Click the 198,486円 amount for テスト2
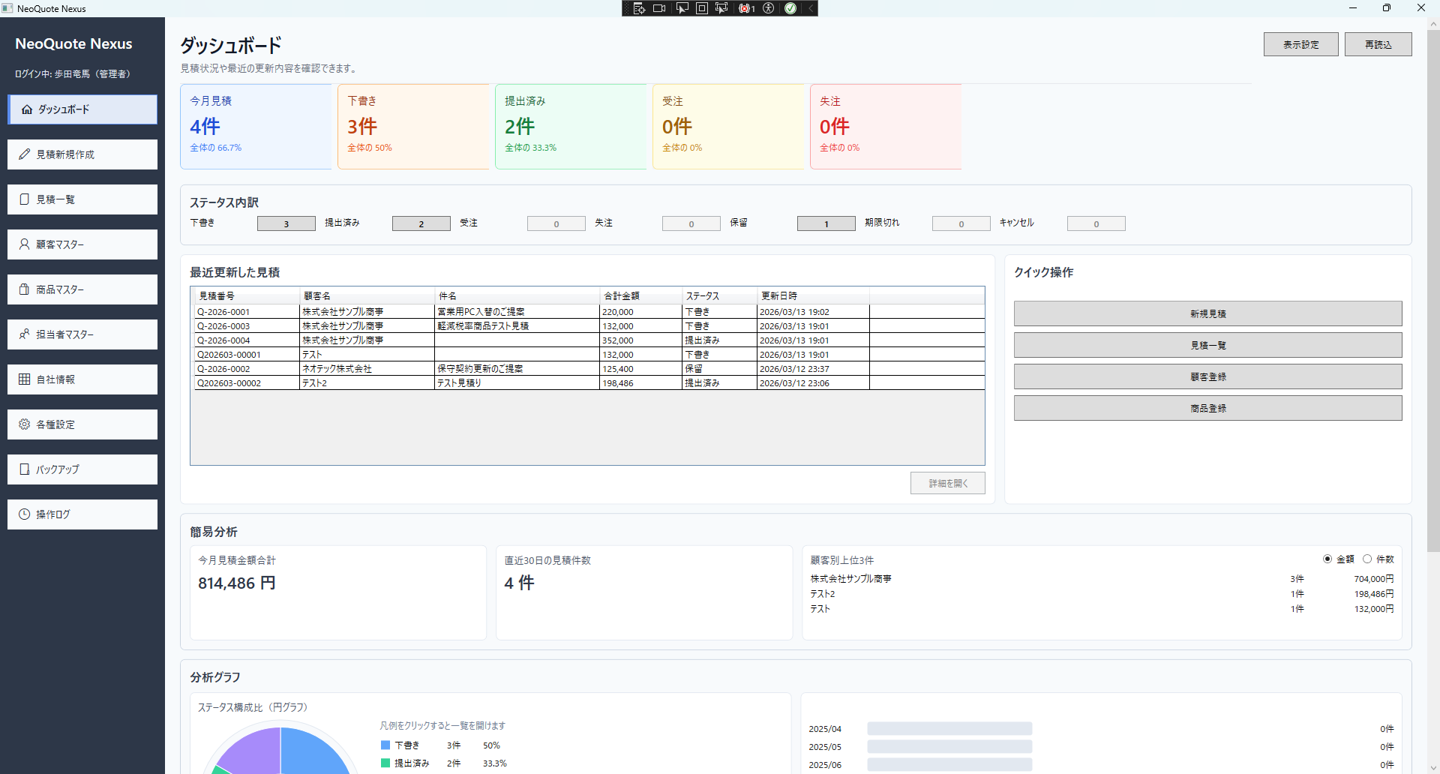The width and height of the screenshot is (1440, 774). [1373, 594]
